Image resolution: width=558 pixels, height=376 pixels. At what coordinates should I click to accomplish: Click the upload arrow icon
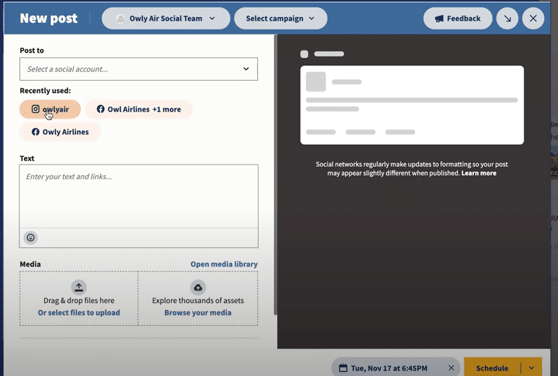click(x=79, y=287)
